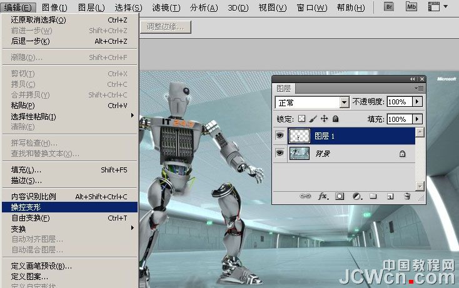The height and width of the screenshot is (288, 459).
Task: Toggle lock position move icon
Action: [324, 119]
